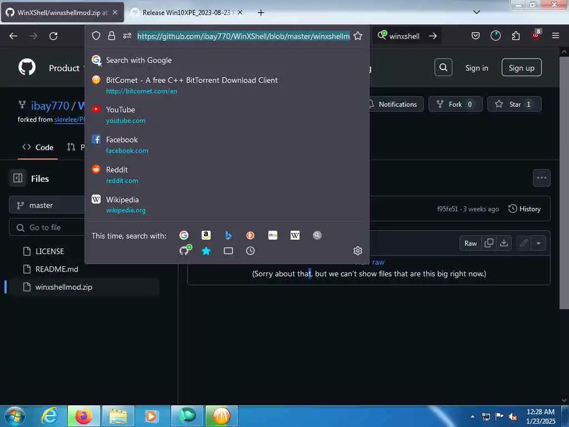Open the Pocket save icon

pos(476,36)
